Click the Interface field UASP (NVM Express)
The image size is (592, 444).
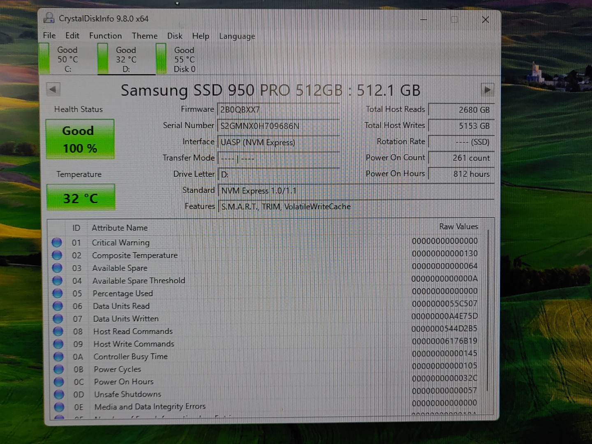coord(278,142)
